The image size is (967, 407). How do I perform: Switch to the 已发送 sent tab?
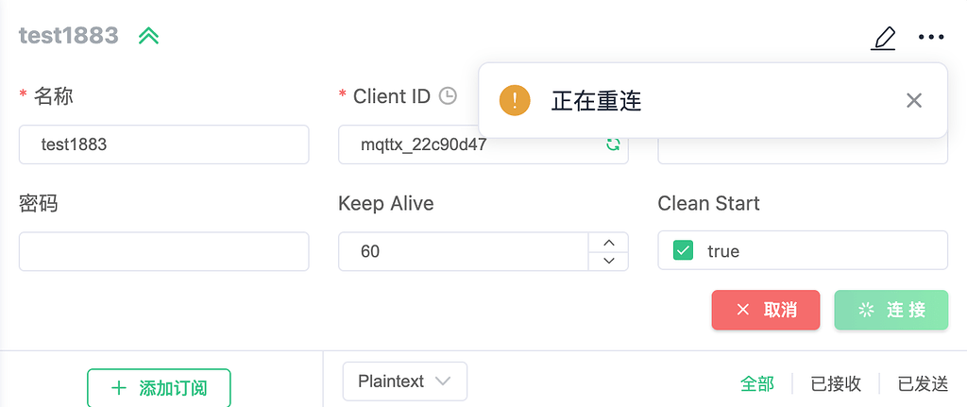[923, 383]
